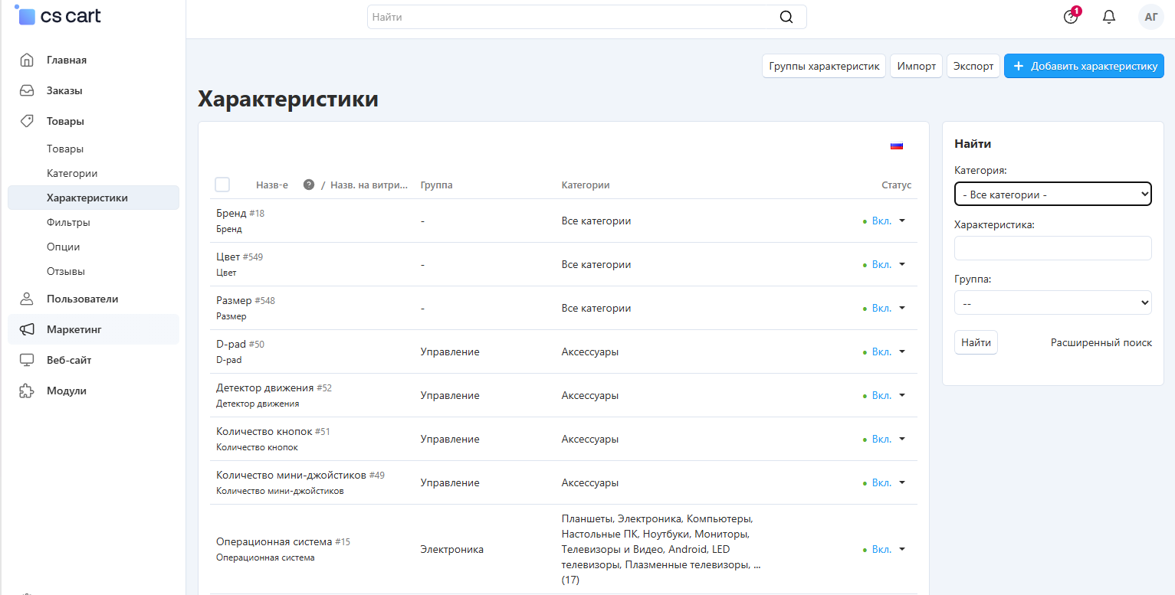Image resolution: width=1175 pixels, height=595 pixels.
Task: Open Категории in the sidebar
Action: (72, 173)
